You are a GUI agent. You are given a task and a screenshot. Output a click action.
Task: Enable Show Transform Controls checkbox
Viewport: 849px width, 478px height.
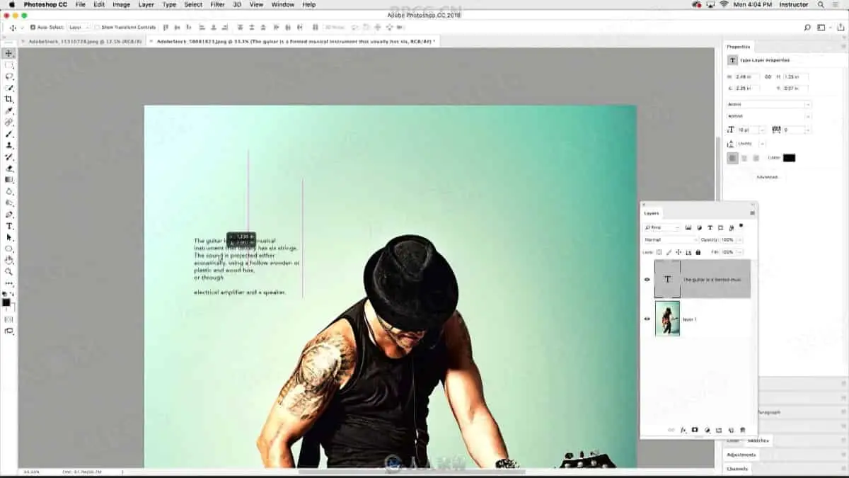[x=98, y=28]
